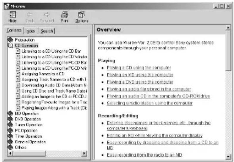Select the Others topic

click(21, 147)
